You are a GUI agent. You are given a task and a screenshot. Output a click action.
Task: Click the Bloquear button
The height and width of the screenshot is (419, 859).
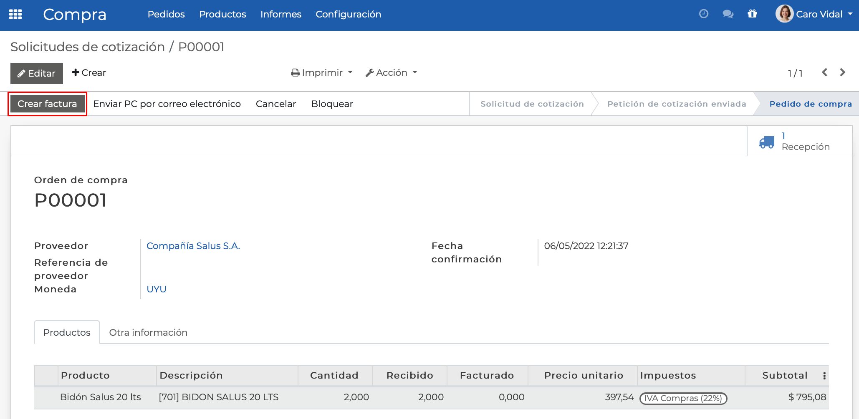click(x=332, y=104)
